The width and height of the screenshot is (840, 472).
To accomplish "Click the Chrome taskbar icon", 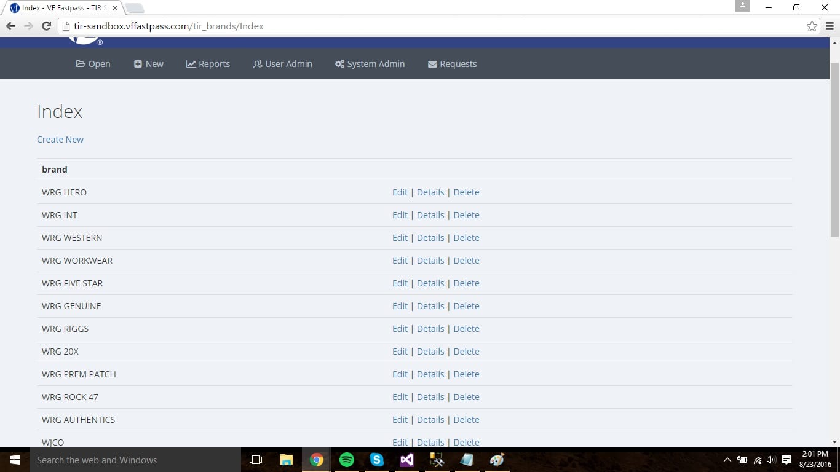I will click(x=317, y=460).
